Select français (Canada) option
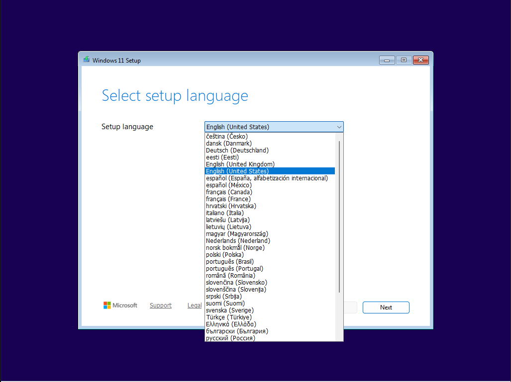Image resolution: width=511 pixels, height=382 pixels. [x=270, y=192]
